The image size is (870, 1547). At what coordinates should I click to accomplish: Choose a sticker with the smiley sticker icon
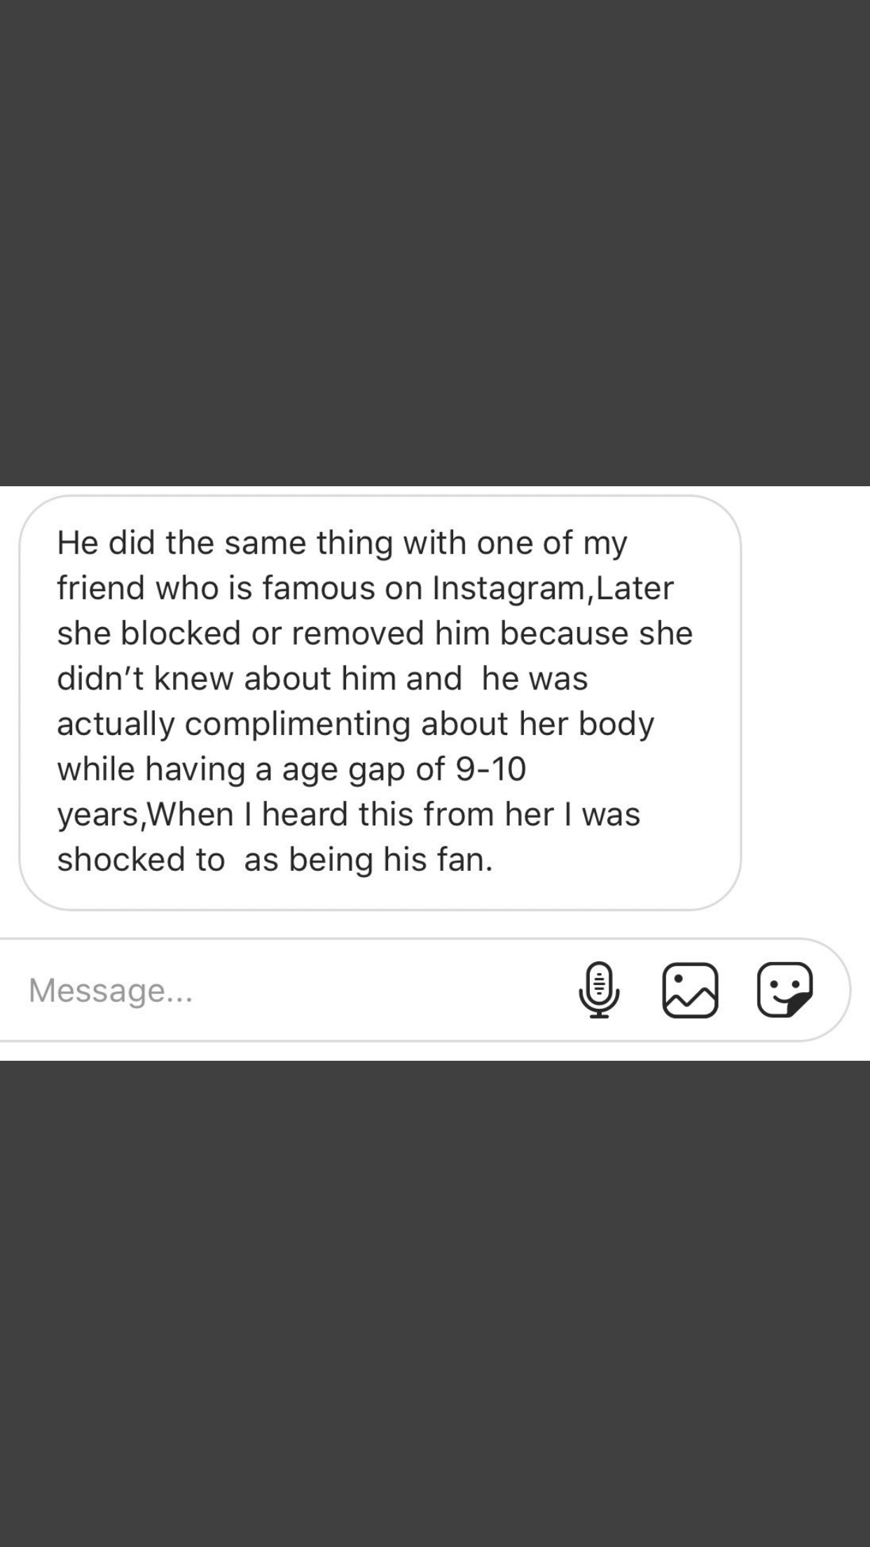(785, 990)
